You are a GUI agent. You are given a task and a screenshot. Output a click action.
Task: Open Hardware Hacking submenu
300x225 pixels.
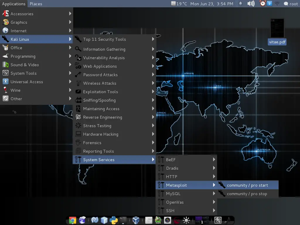point(115,134)
